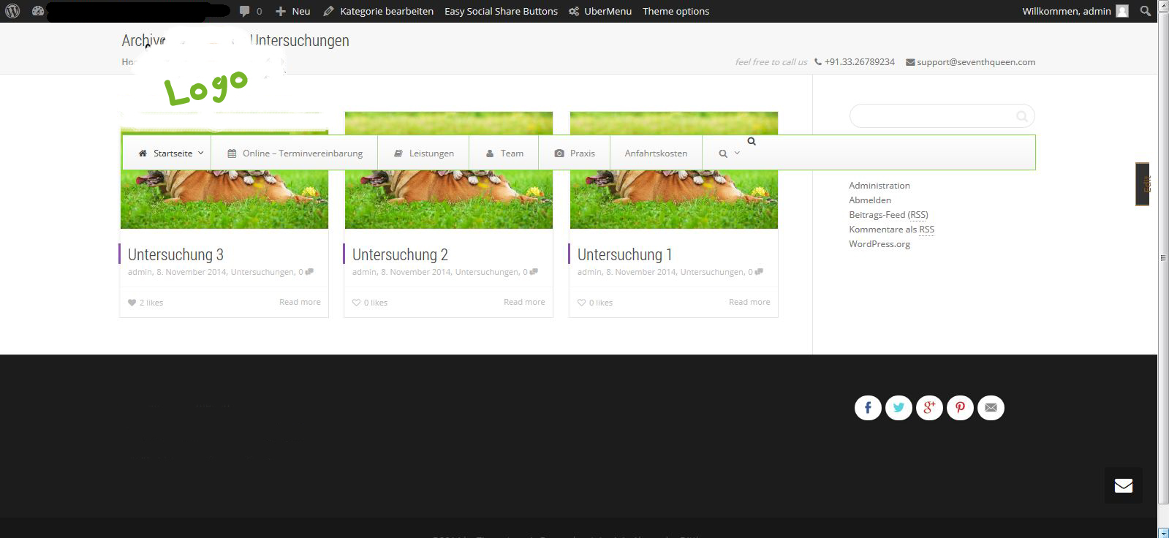This screenshot has width=1169, height=538.
Task: Toggle the heart on Untersuchung 1
Action: (582, 303)
